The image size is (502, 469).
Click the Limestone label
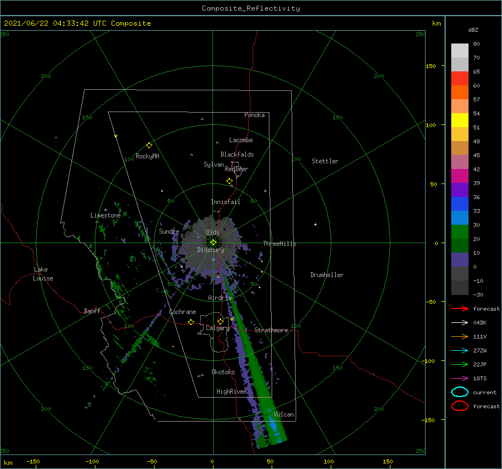click(105, 215)
